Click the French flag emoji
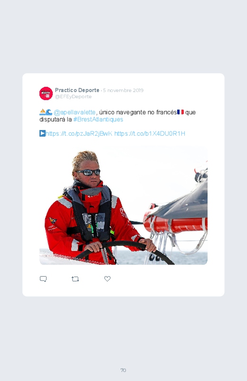This screenshot has height=381, width=247. (x=180, y=112)
